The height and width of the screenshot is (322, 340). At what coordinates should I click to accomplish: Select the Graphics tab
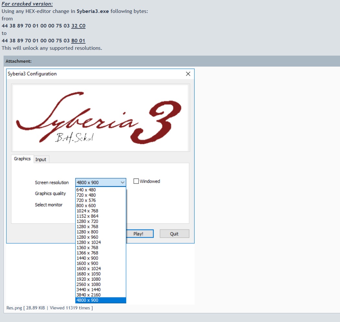[x=22, y=159]
